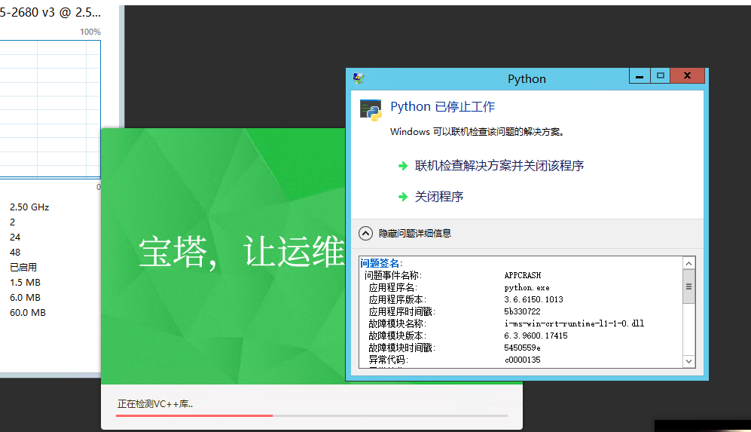The height and width of the screenshot is (432, 751).
Task: Click the scrollbar thumb in details box
Action: (688, 286)
